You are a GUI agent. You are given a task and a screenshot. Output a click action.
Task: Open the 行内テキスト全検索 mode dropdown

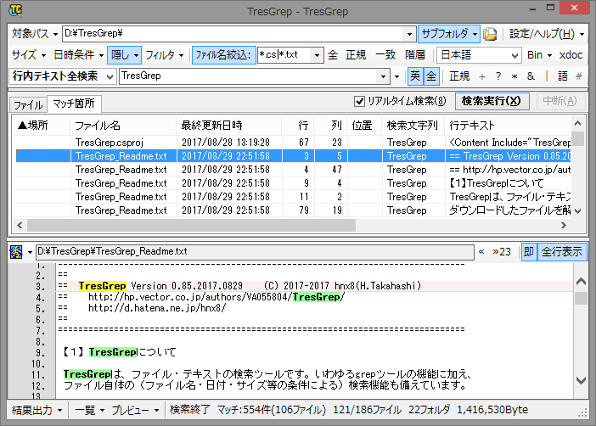tap(62, 76)
